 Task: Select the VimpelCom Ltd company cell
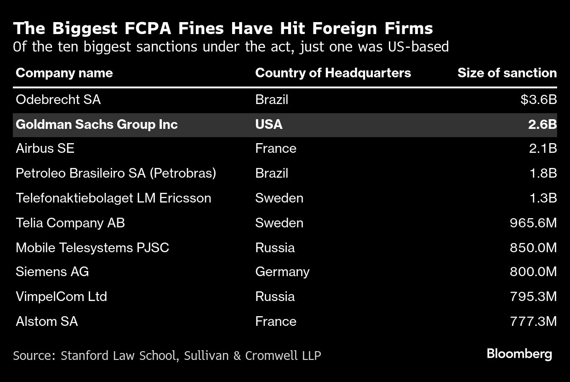point(61,296)
